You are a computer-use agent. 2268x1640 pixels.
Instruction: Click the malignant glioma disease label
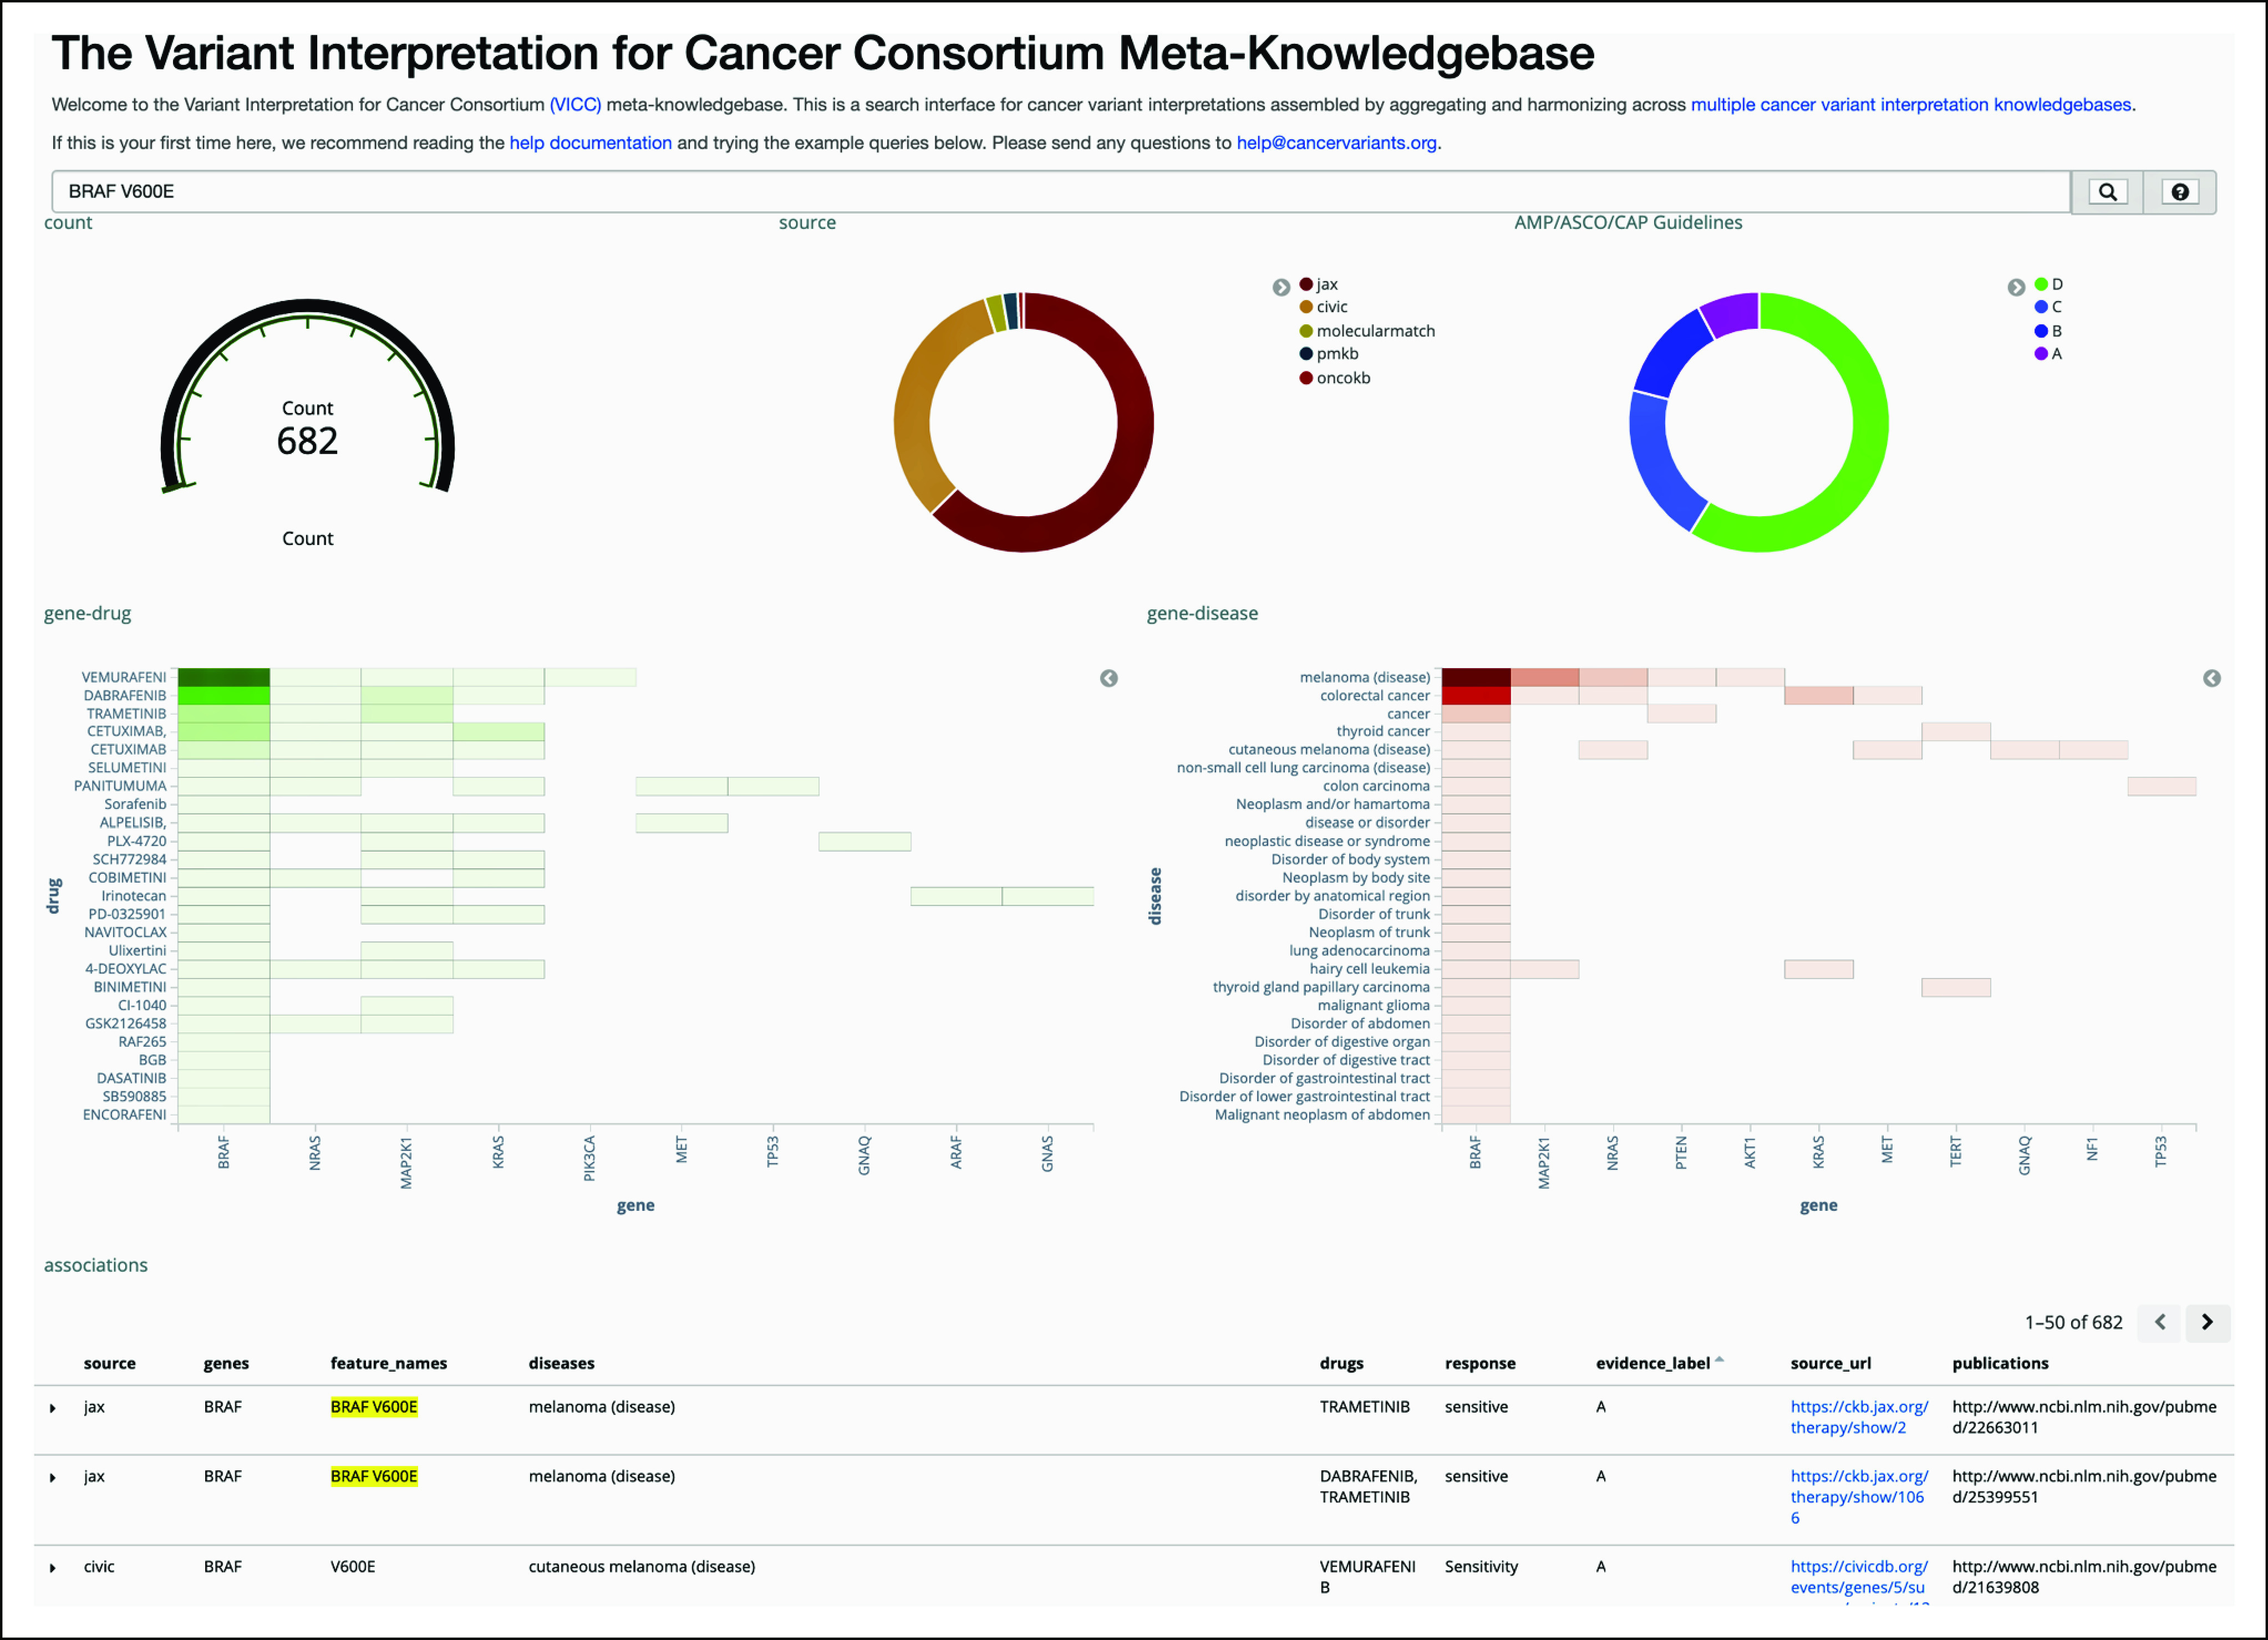click(x=1374, y=1006)
